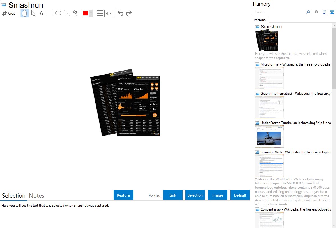Select the straight line tool

pyautogui.click(x=67, y=13)
